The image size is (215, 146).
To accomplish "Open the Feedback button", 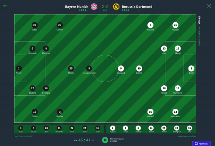I will click(x=201, y=143).
